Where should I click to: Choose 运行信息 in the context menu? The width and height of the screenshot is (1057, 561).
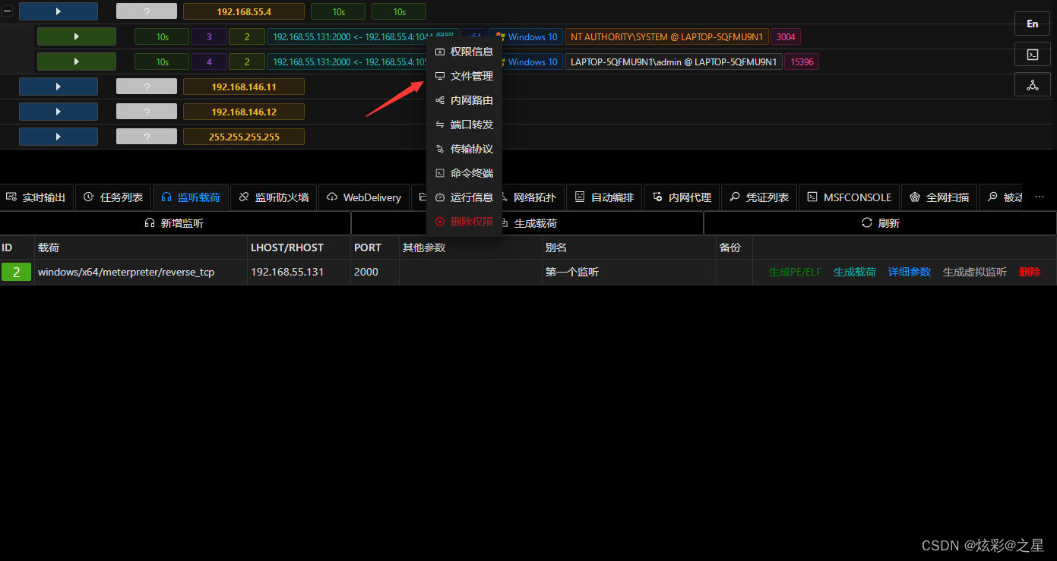(464, 197)
